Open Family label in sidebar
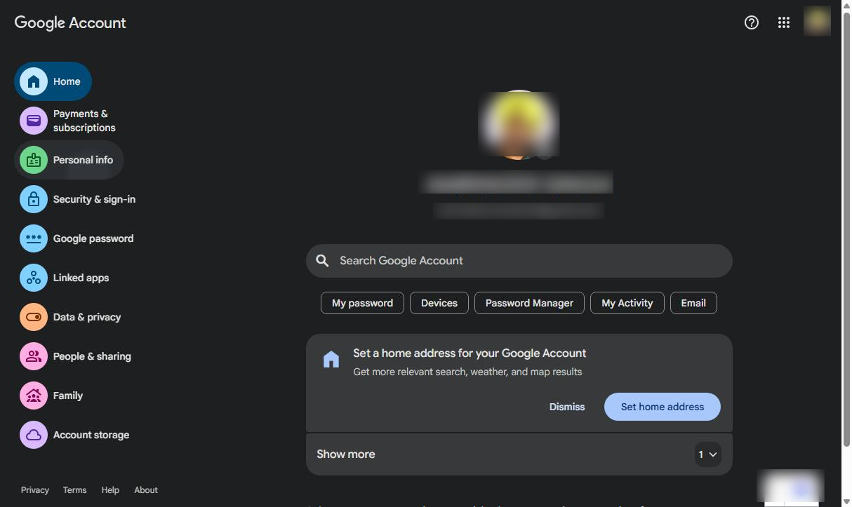852x507 pixels. (x=68, y=396)
